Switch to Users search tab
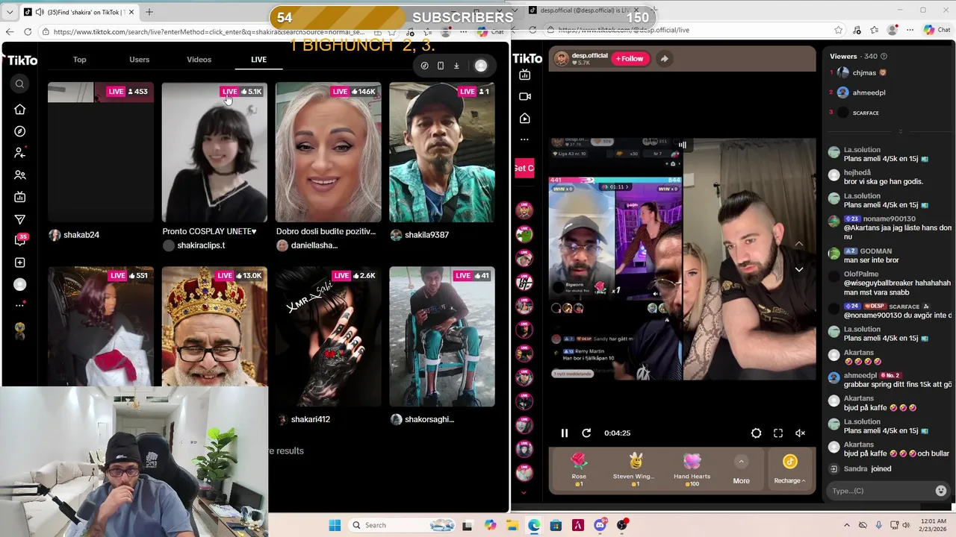 [139, 60]
